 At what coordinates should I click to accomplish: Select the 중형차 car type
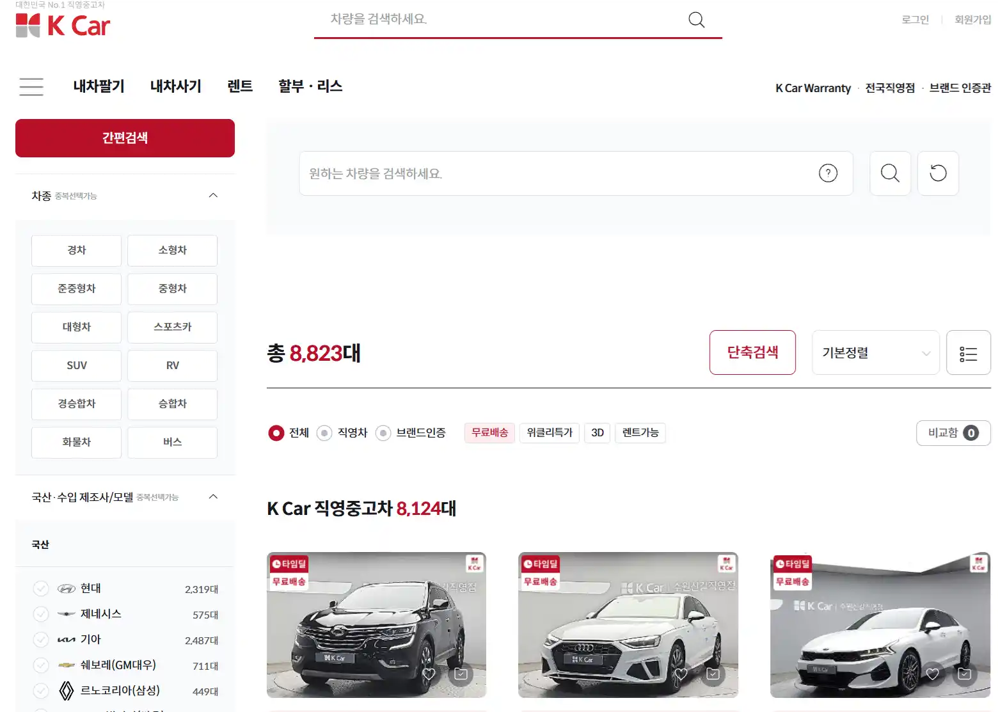coord(172,289)
